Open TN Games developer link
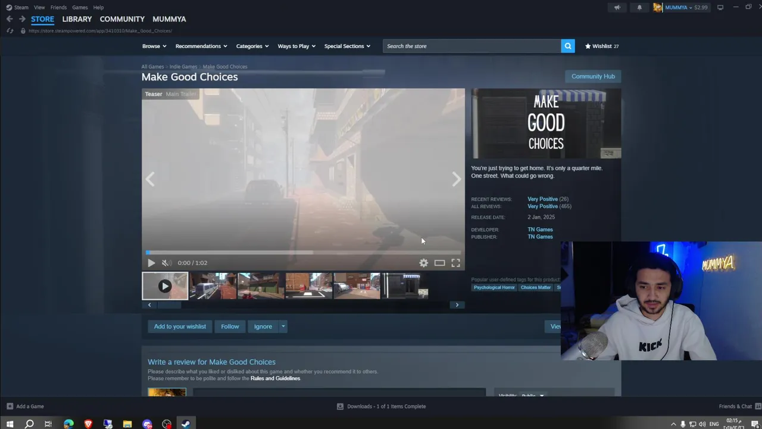 (540, 229)
